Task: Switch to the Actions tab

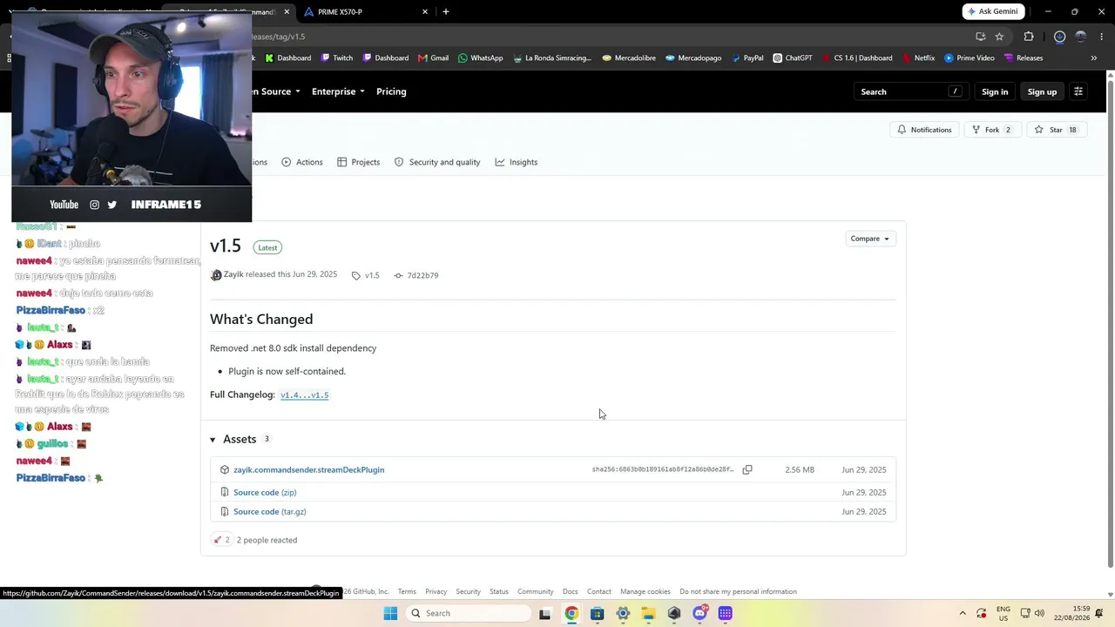Action: pos(302,162)
